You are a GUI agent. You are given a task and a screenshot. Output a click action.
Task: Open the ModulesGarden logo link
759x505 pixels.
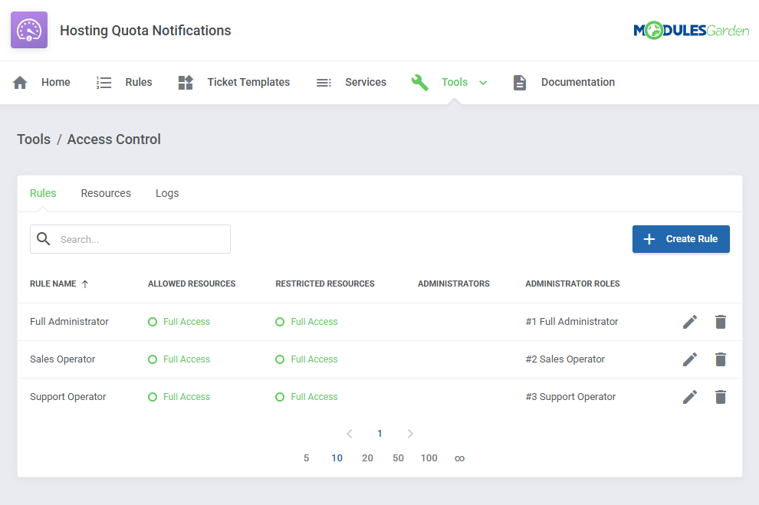coord(691,31)
